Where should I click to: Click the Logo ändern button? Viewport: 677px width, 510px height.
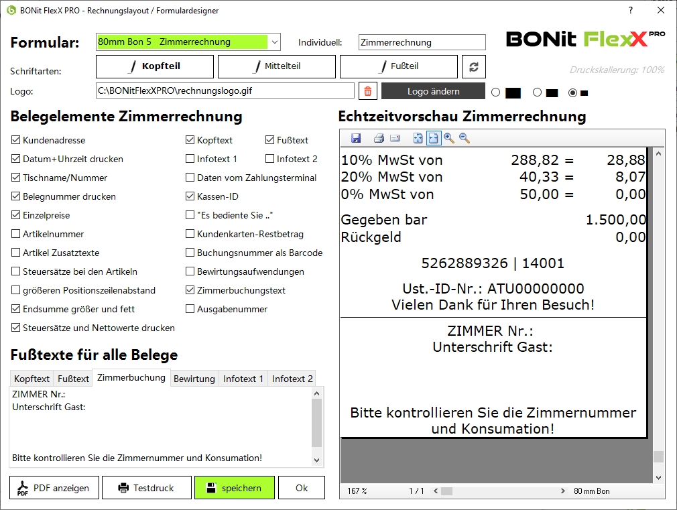[434, 91]
